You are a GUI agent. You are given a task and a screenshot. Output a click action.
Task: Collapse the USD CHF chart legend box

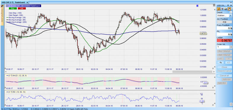coord(7,6)
